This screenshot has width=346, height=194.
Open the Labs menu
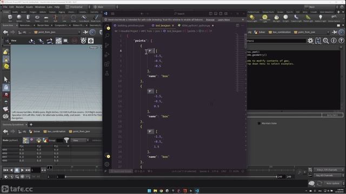(50, 7)
